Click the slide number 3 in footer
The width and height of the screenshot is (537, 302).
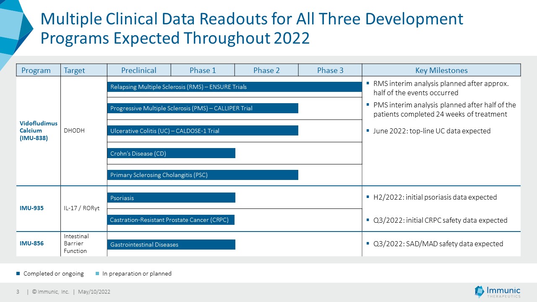click(18, 292)
